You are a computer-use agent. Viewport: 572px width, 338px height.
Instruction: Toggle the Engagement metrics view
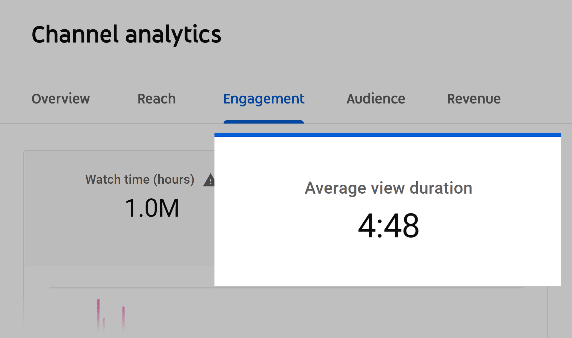point(264,98)
